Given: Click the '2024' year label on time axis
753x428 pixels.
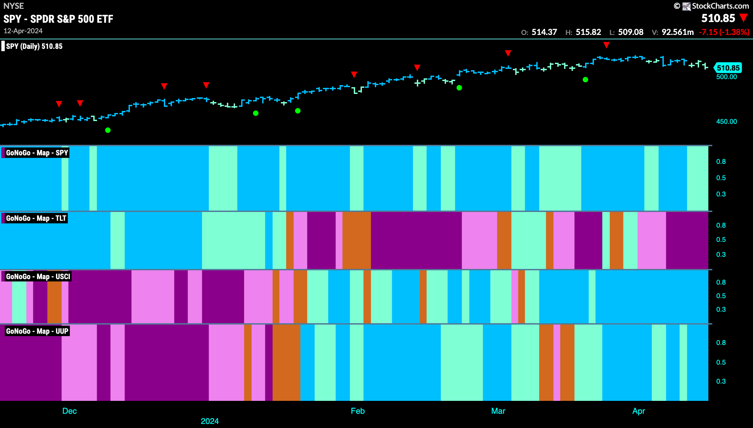Looking at the screenshot, I should pyautogui.click(x=210, y=421).
